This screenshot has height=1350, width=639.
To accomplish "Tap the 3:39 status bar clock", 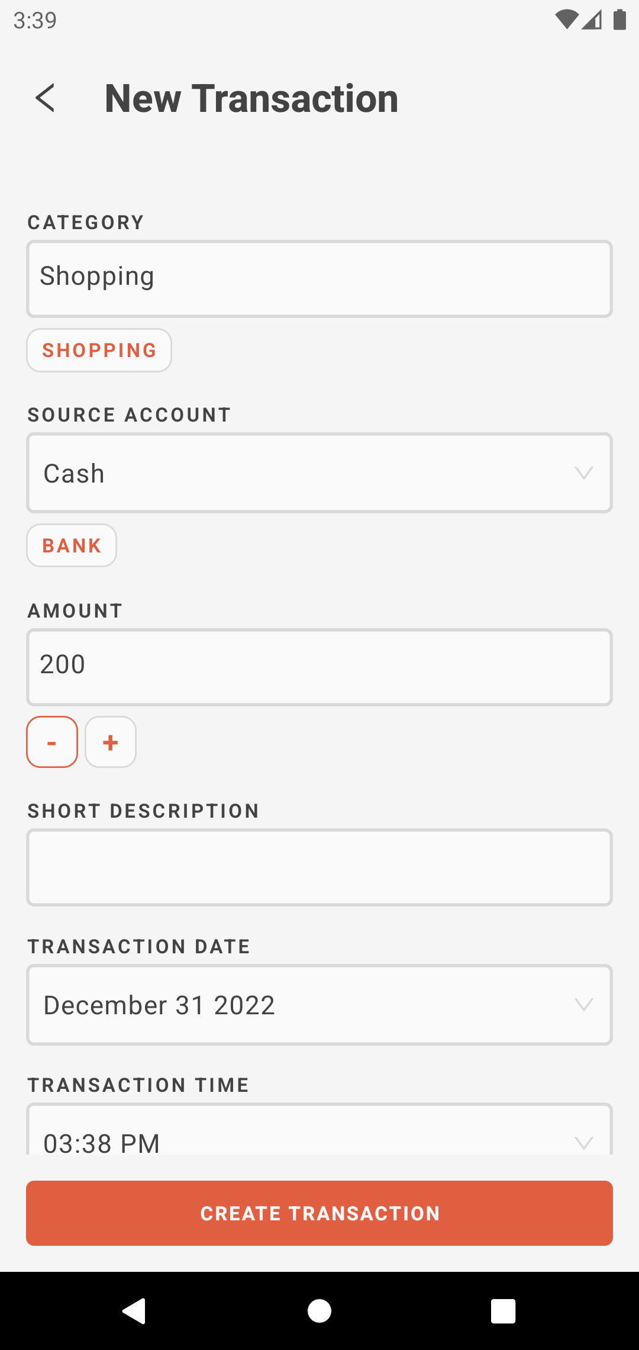I will pos(35,21).
